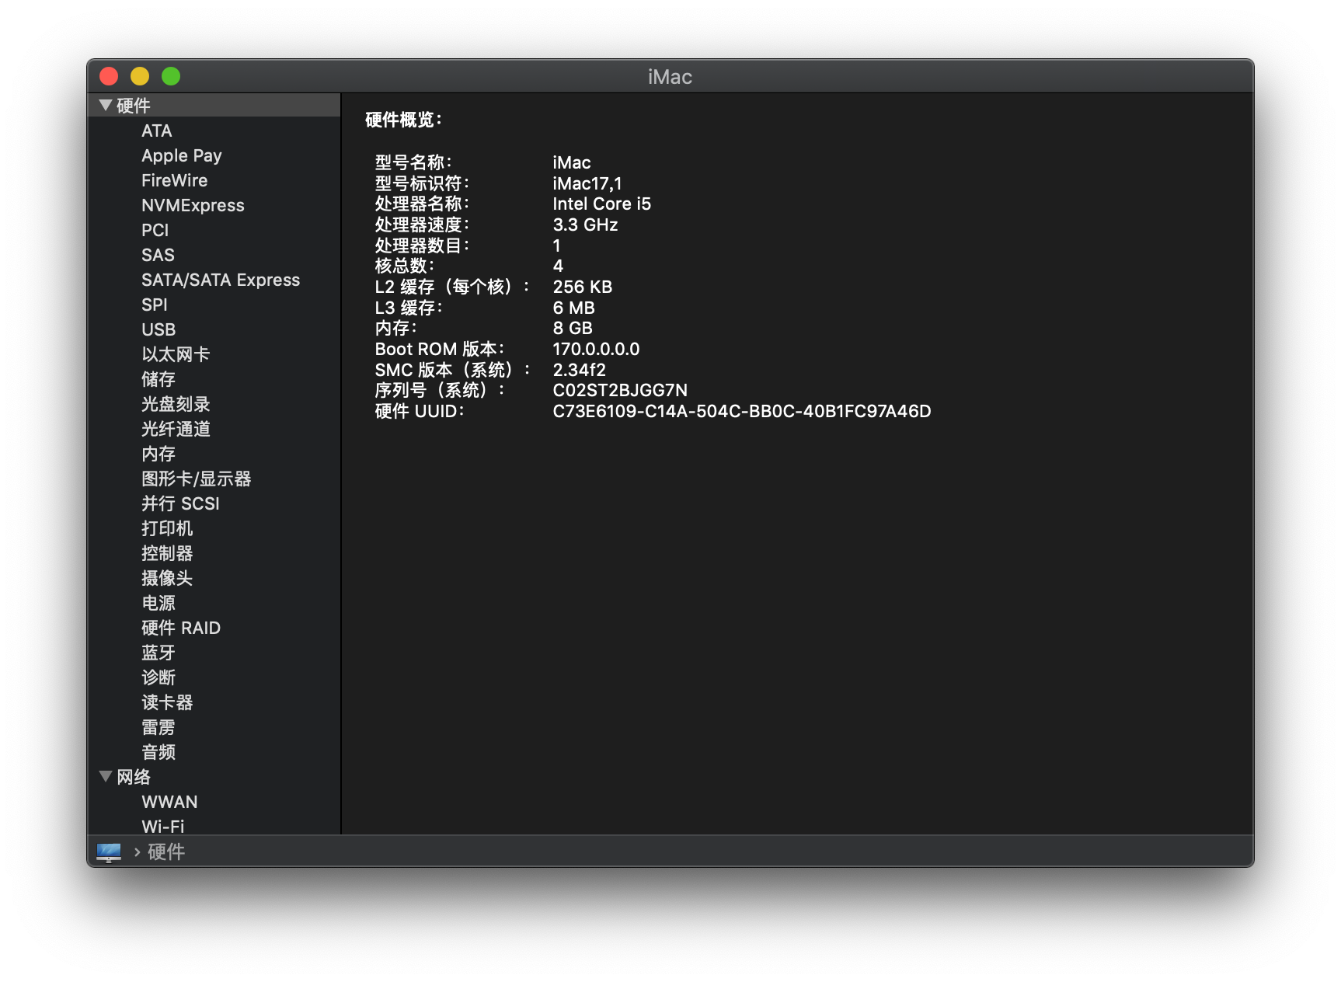Viewport: 1341px width, 982px height.
Task: Close the iMac window with red button
Action: pyautogui.click(x=109, y=76)
